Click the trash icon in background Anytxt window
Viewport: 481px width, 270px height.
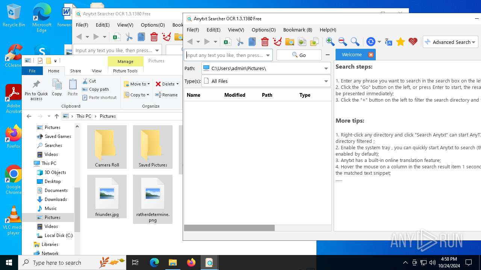coord(154,37)
